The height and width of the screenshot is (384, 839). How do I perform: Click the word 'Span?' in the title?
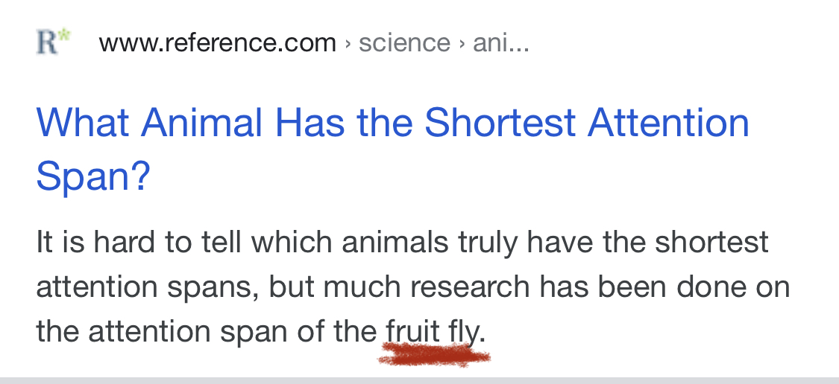[93, 176]
